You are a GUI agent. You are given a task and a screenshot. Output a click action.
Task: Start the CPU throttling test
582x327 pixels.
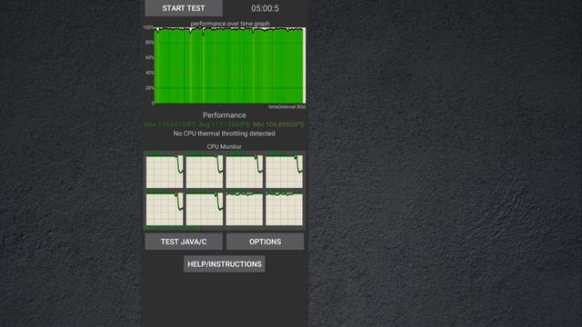click(184, 8)
